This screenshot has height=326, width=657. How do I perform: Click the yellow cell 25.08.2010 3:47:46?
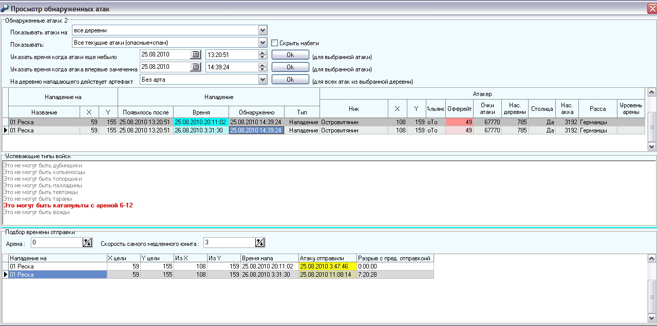pyautogui.click(x=328, y=266)
